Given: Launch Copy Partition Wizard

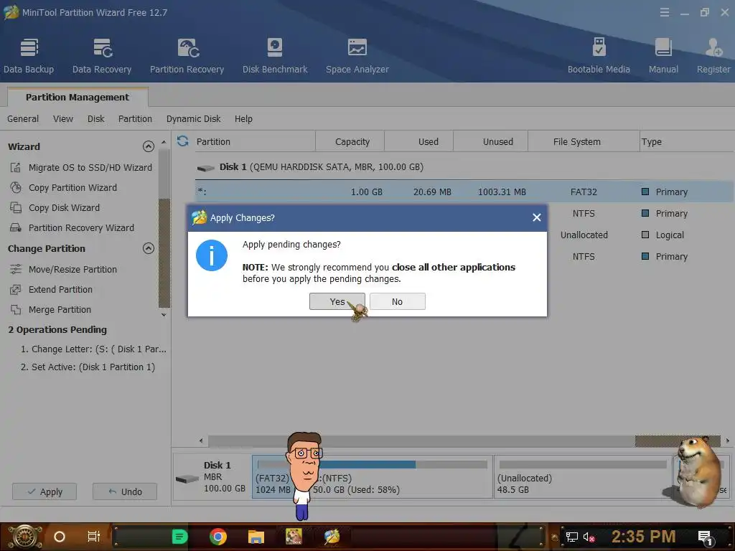Looking at the screenshot, I should (64, 187).
